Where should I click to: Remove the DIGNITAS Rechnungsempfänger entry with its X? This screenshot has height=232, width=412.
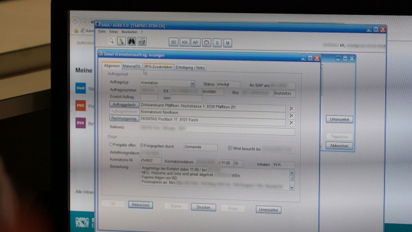click(291, 123)
